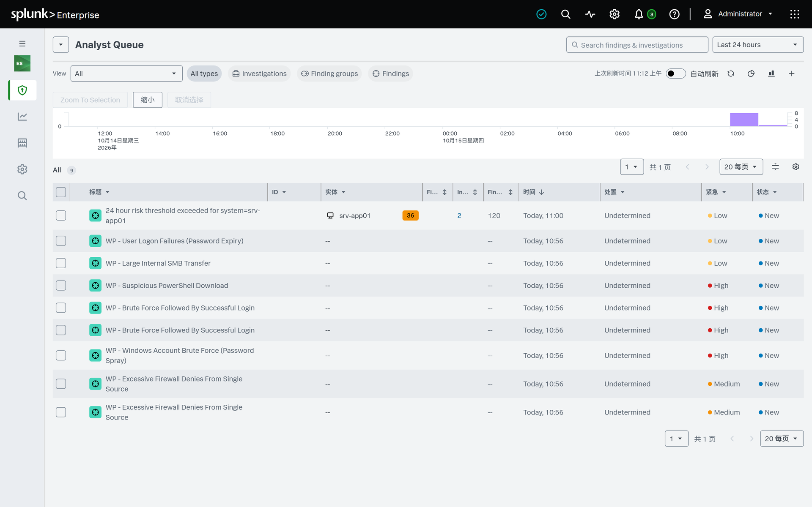Open the top page number dropdown

click(x=632, y=167)
